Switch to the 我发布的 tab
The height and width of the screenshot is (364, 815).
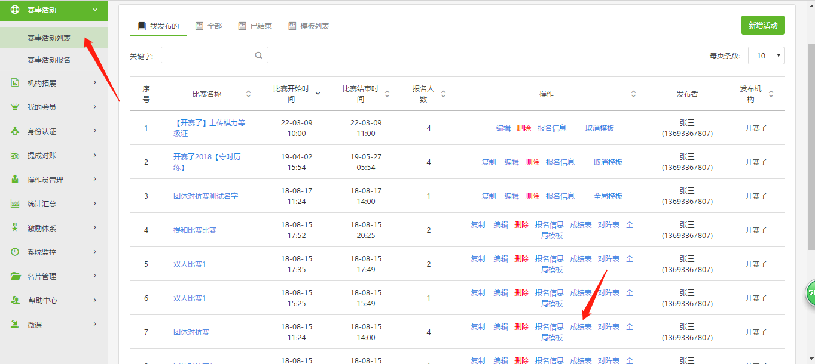pyautogui.click(x=158, y=26)
